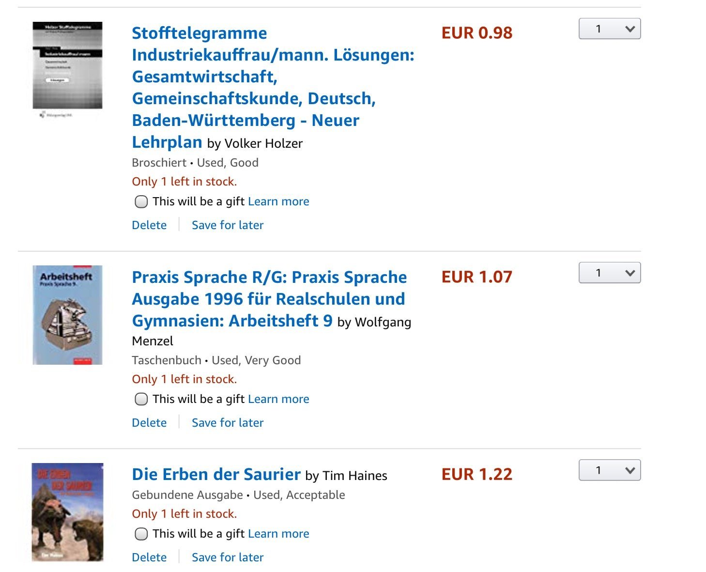
Task: Save Praxis Sprache Arbeitsheft 9 for later
Action: coord(228,423)
